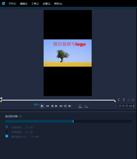Click the VideoStudio app logo icon

click(3, 4)
